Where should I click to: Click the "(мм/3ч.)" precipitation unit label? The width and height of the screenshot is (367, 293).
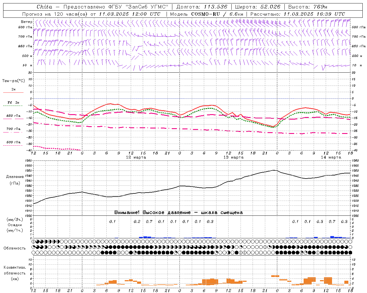click(x=15, y=219)
